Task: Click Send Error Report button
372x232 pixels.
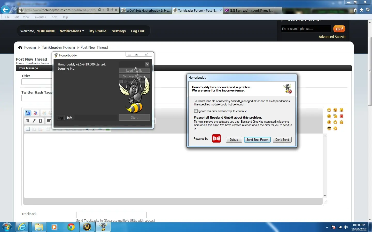Action: pos(257,140)
